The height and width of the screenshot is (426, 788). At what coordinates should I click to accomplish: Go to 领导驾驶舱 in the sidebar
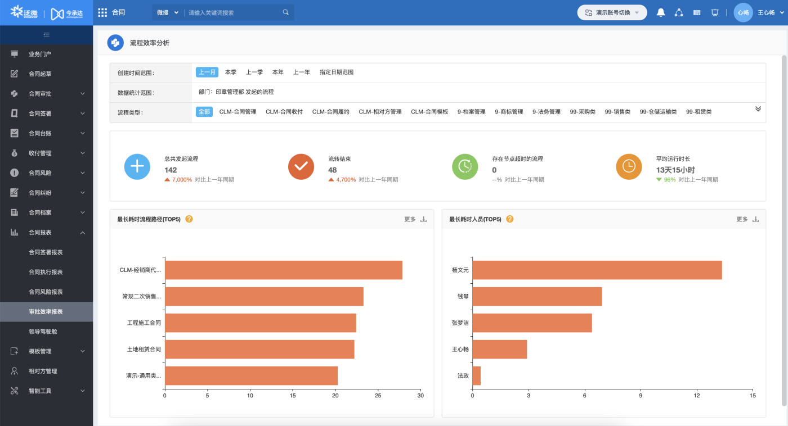pyautogui.click(x=43, y=332)
